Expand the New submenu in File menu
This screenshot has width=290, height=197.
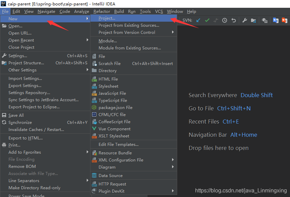pyautogui.click(x=45, y=19)
